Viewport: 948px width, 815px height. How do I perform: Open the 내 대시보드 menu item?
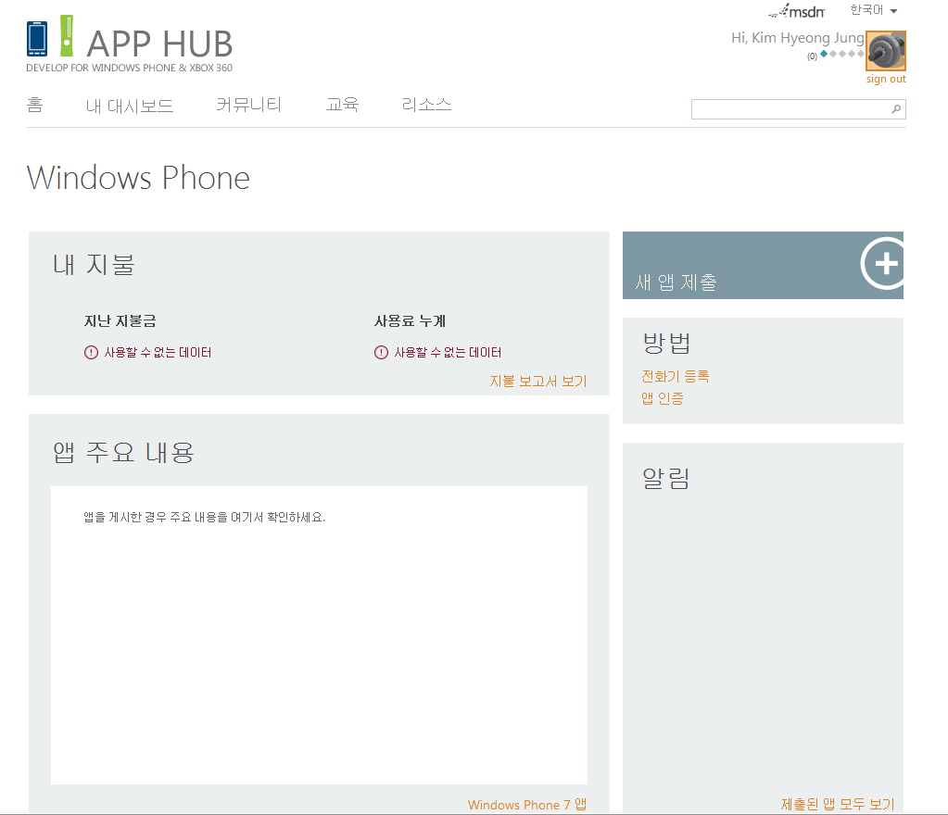coord(130,106)
